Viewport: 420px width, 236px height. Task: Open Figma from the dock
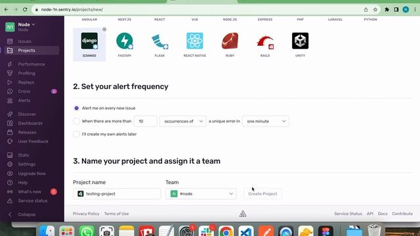coord(325,231)
